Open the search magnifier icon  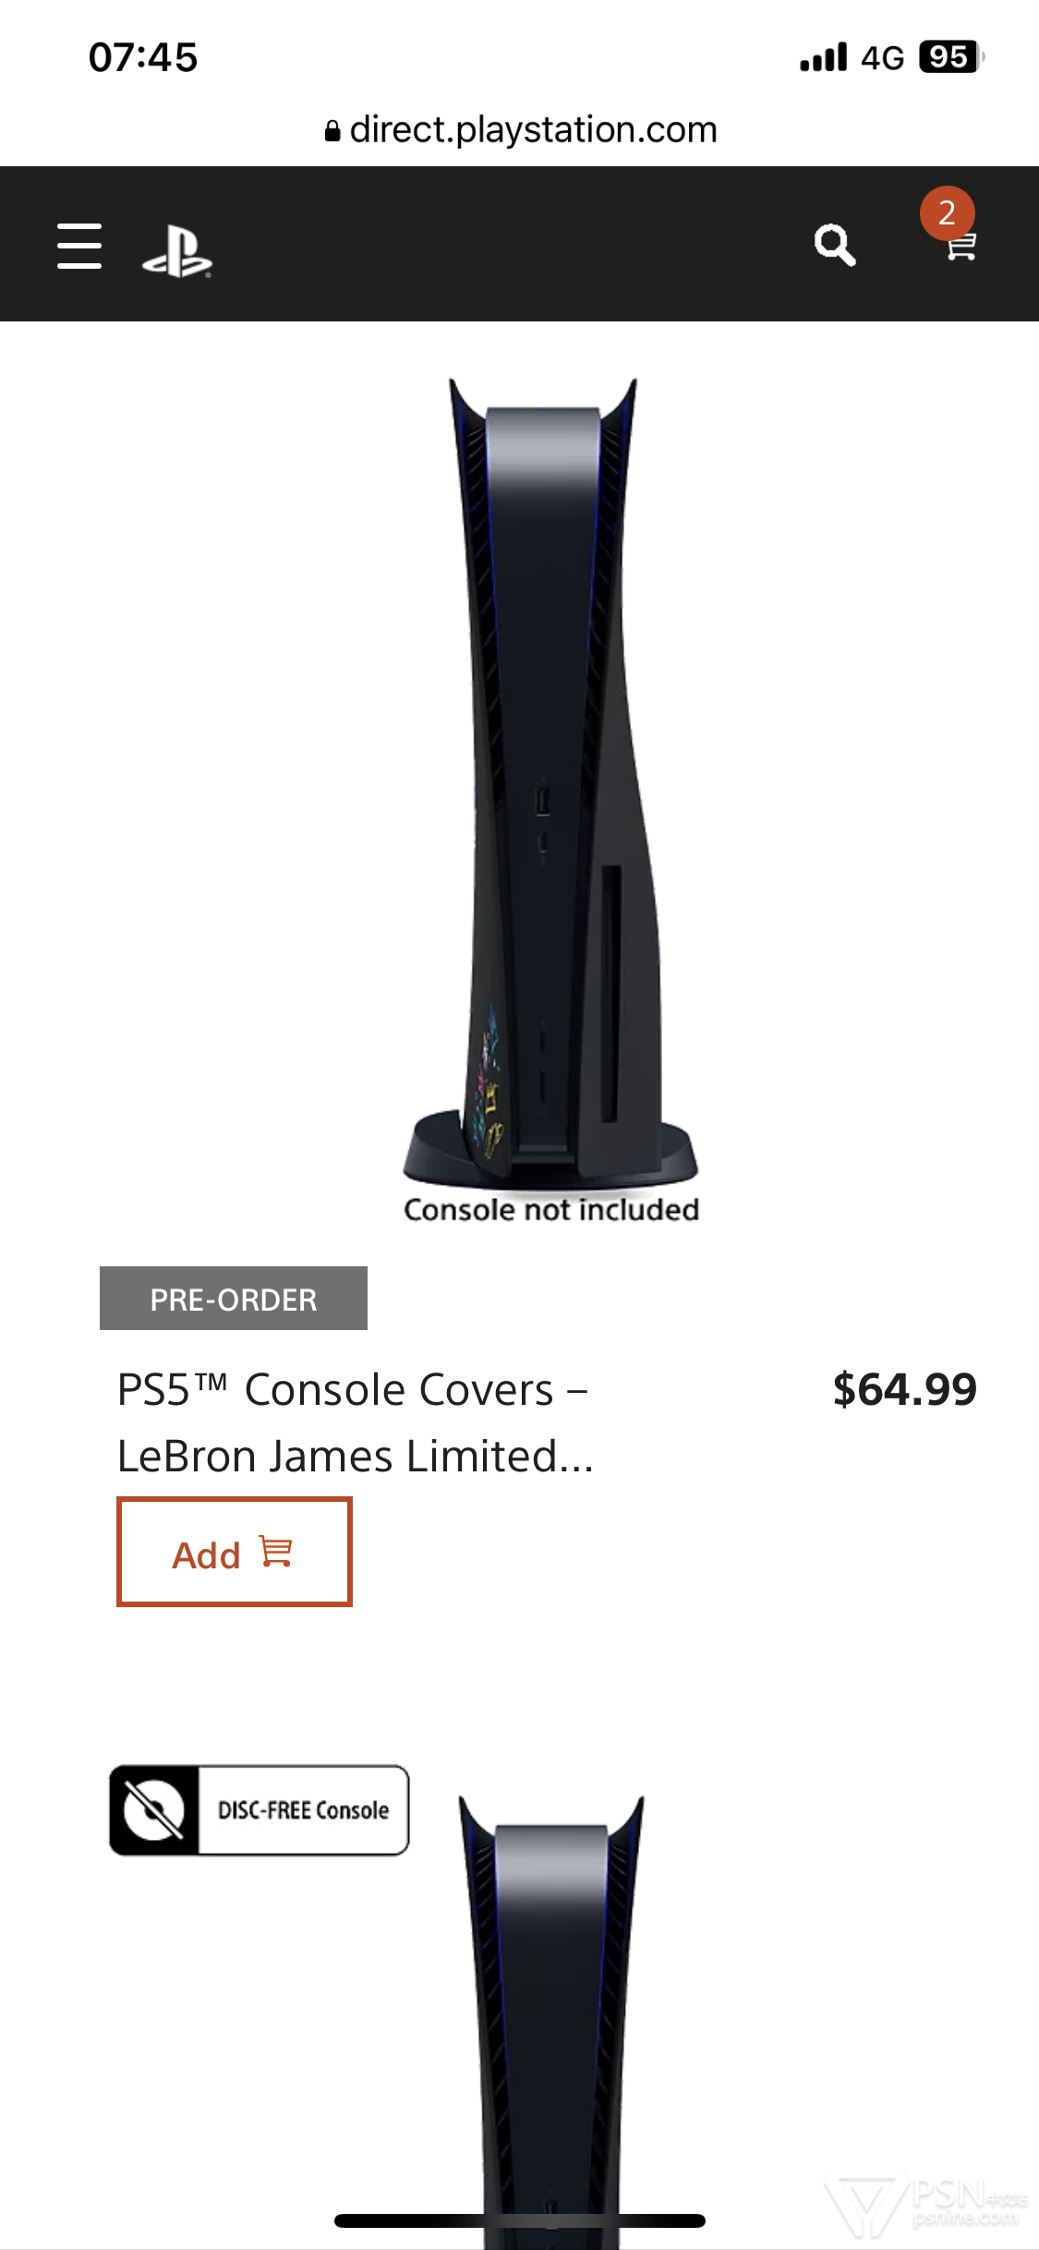tap(835, 245)
